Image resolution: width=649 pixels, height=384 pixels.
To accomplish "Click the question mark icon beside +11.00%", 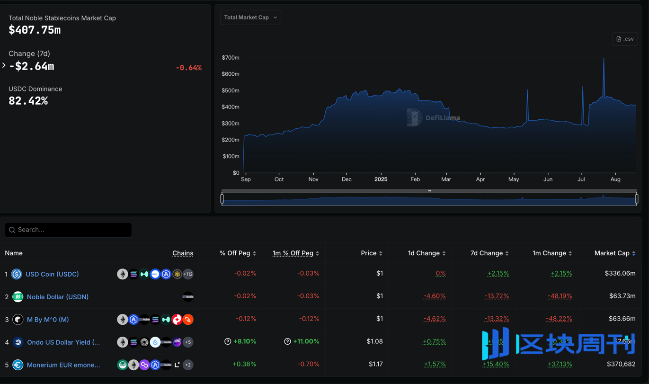I will 287,341.
